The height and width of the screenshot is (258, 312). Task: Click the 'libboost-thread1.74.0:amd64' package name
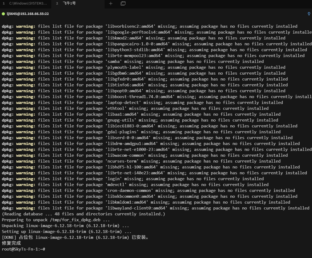click(140, 96)
